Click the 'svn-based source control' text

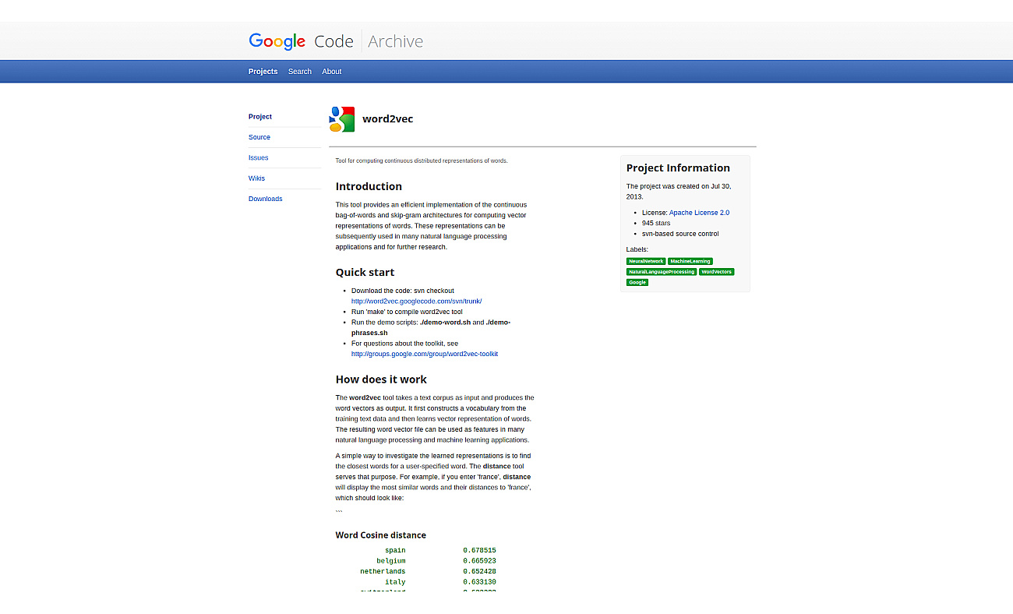pos(680,234)
